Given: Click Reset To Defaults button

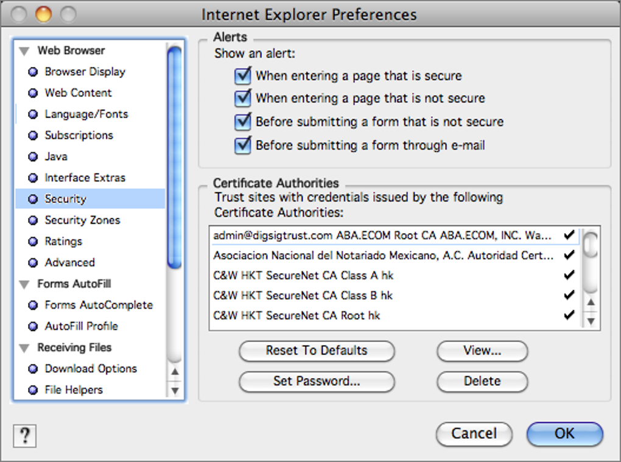Looking at the screenshot, I should coord(317,351).
